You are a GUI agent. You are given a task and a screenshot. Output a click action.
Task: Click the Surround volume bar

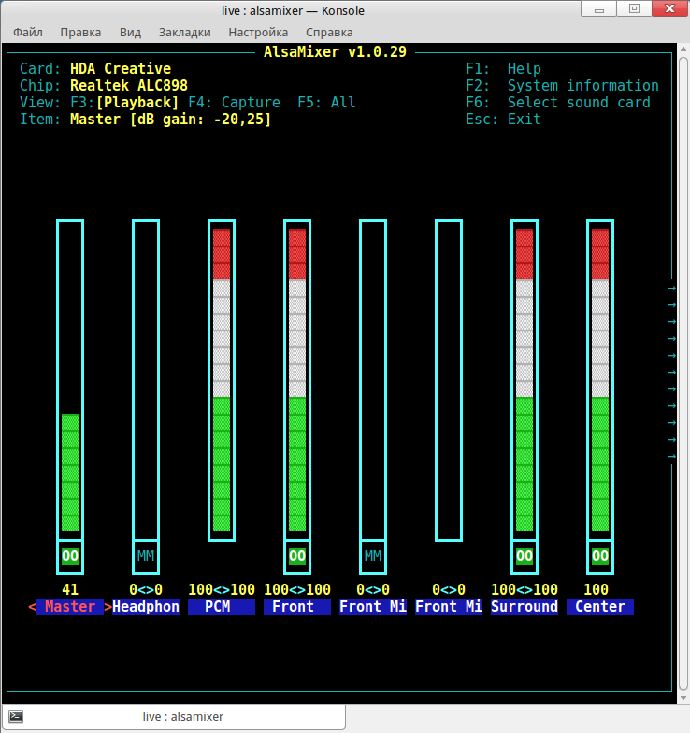coord(525,380)
